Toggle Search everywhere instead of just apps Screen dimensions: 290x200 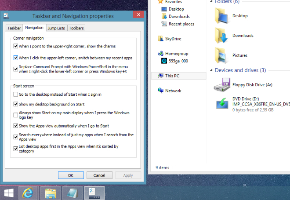tap(16, 137)
